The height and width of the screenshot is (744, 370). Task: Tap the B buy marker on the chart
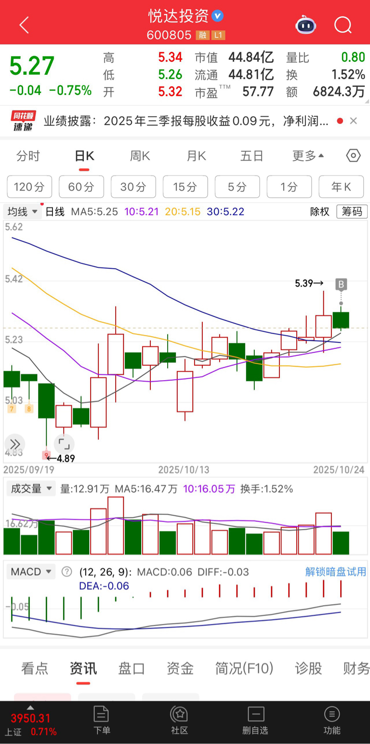point(341,284)
